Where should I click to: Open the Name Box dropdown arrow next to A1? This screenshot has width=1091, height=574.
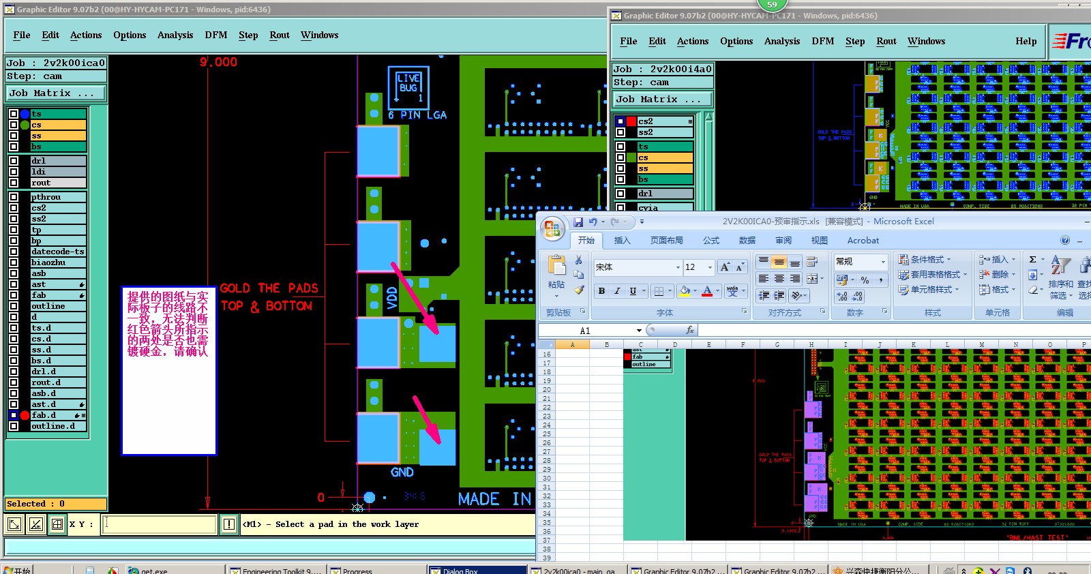(x=639, y=331)
